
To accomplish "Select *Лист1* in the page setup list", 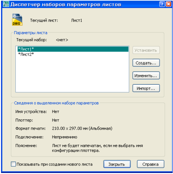I will (x=73, y=49).
